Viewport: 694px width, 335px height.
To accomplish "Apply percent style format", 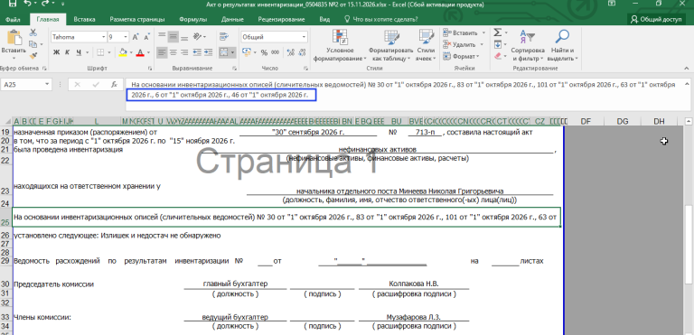I will pos(264,52).
